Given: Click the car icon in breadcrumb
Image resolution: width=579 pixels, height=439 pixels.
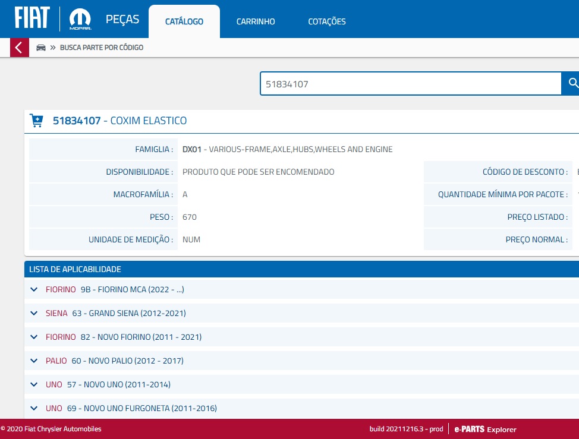Looking at the screenshot, I should pos(41,48).
